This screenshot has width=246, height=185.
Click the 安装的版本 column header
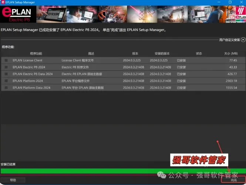pyautogui.click(x=162, y=54)
